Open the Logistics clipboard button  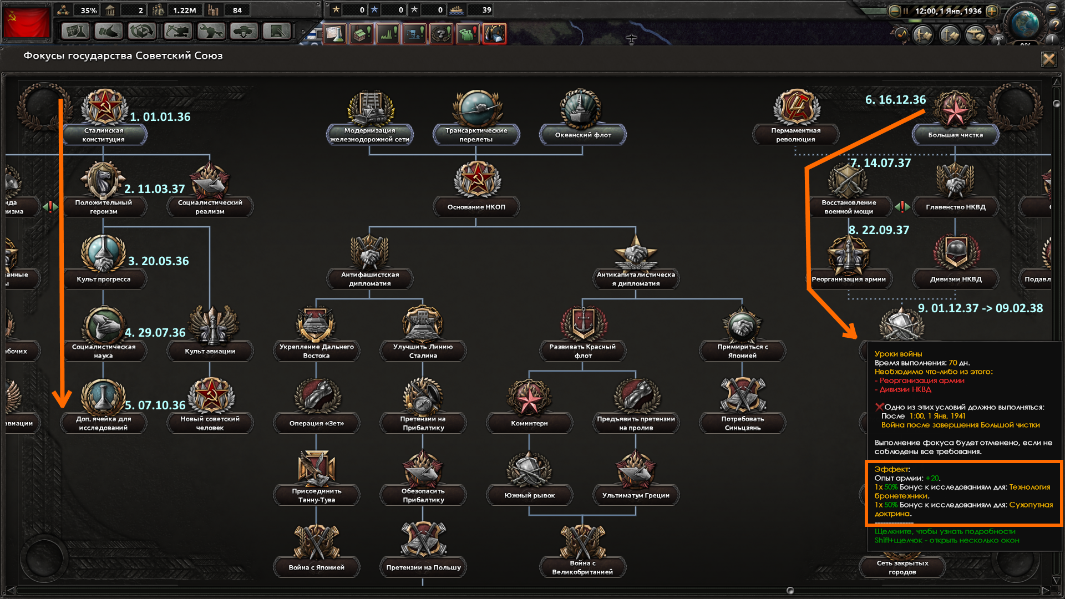click(277, 32)
